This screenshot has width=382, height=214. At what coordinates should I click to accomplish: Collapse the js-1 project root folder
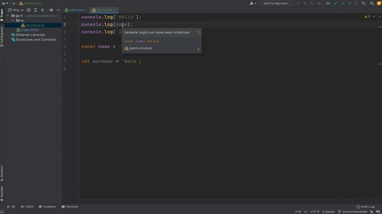[x=8, y=16]
